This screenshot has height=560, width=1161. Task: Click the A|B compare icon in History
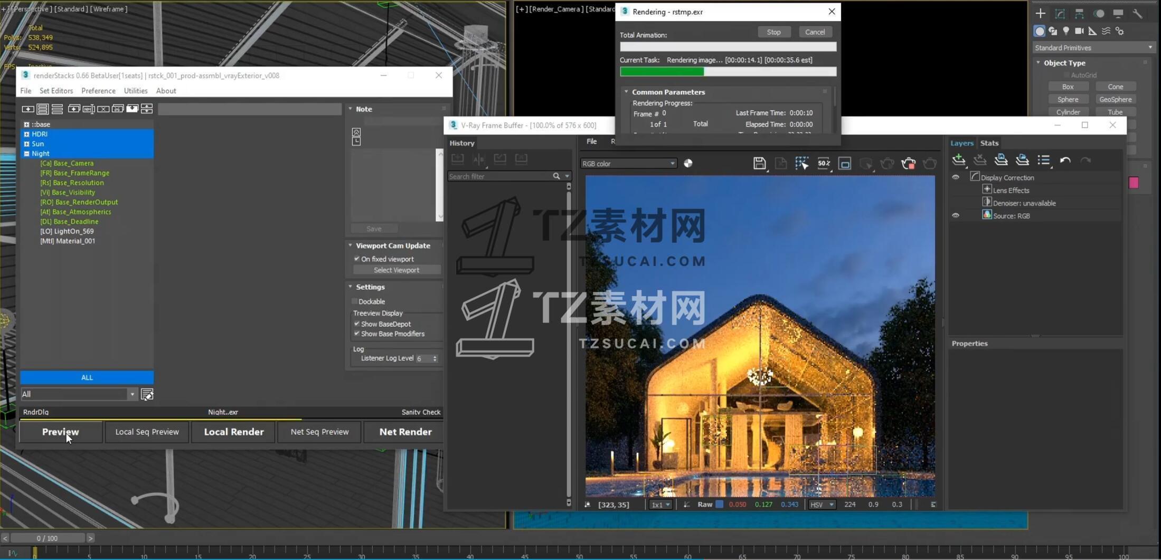[479, 159]
